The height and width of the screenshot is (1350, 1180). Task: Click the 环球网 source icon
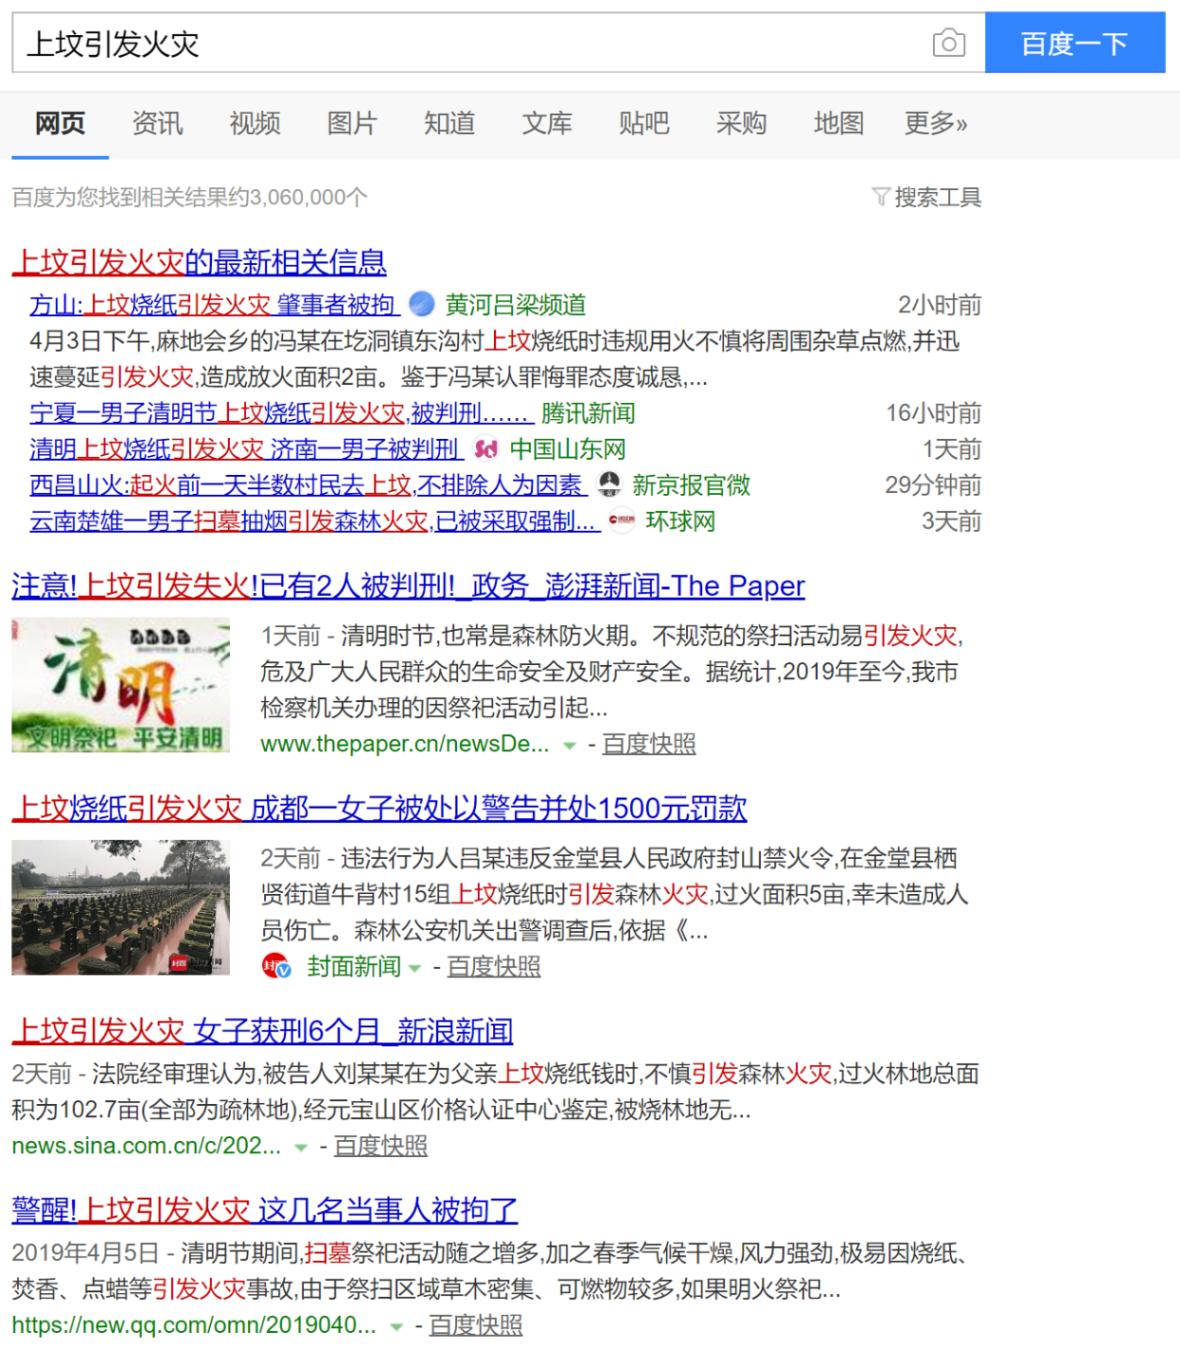[621, 521]
